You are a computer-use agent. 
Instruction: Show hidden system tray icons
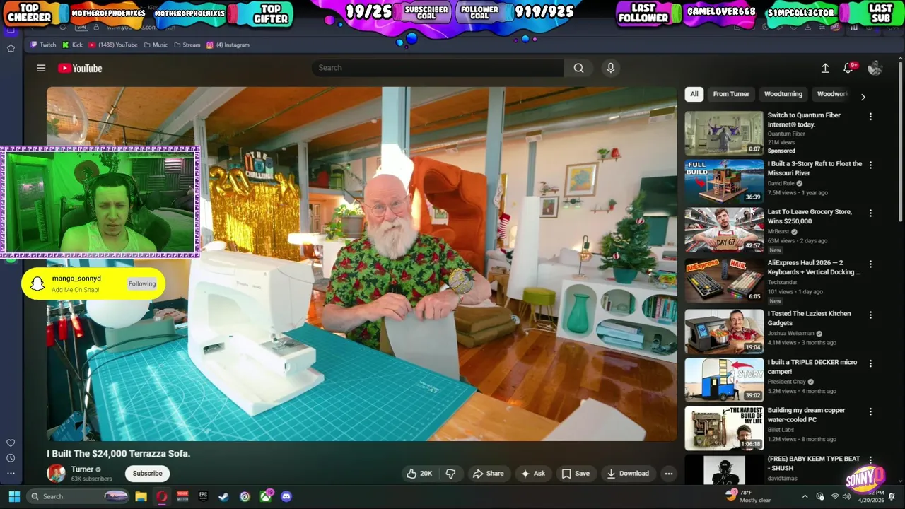click(x=805, y=496)
